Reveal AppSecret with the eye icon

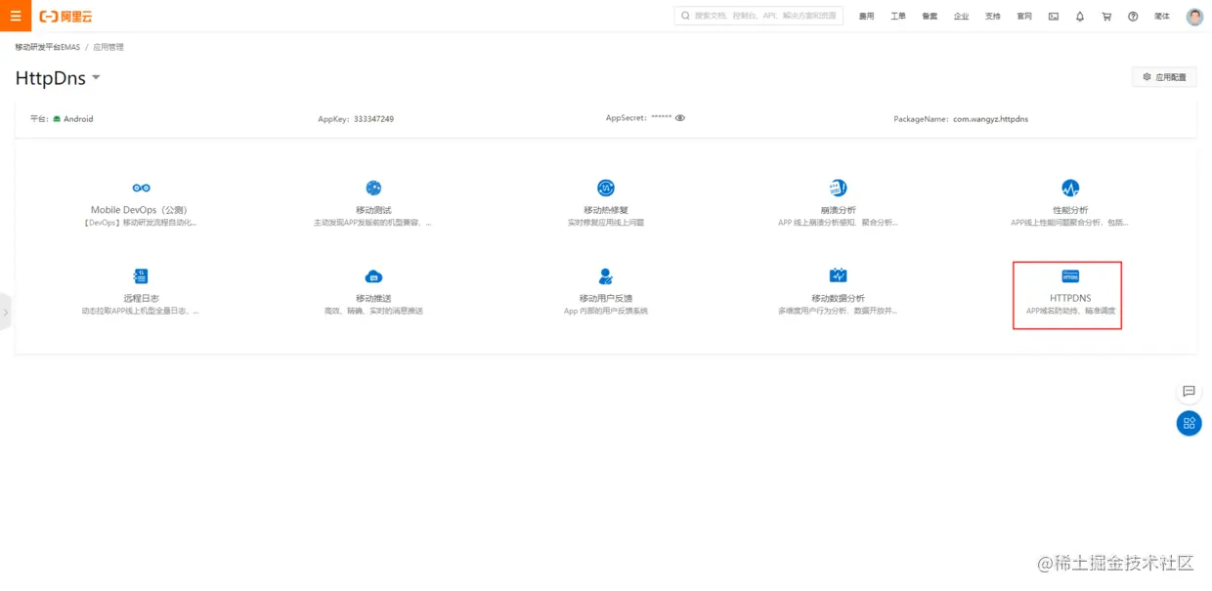tap(680, 118)
